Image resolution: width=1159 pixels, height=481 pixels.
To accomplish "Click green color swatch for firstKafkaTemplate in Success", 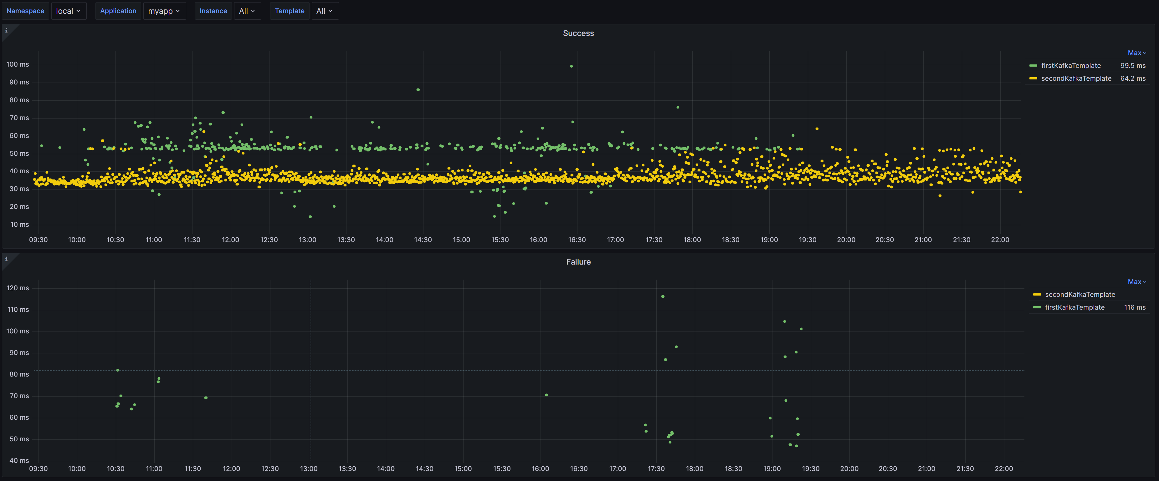I will (x=1033, y=66).
